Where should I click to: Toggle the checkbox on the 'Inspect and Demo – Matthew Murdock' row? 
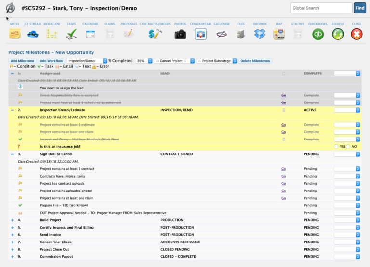284,140
